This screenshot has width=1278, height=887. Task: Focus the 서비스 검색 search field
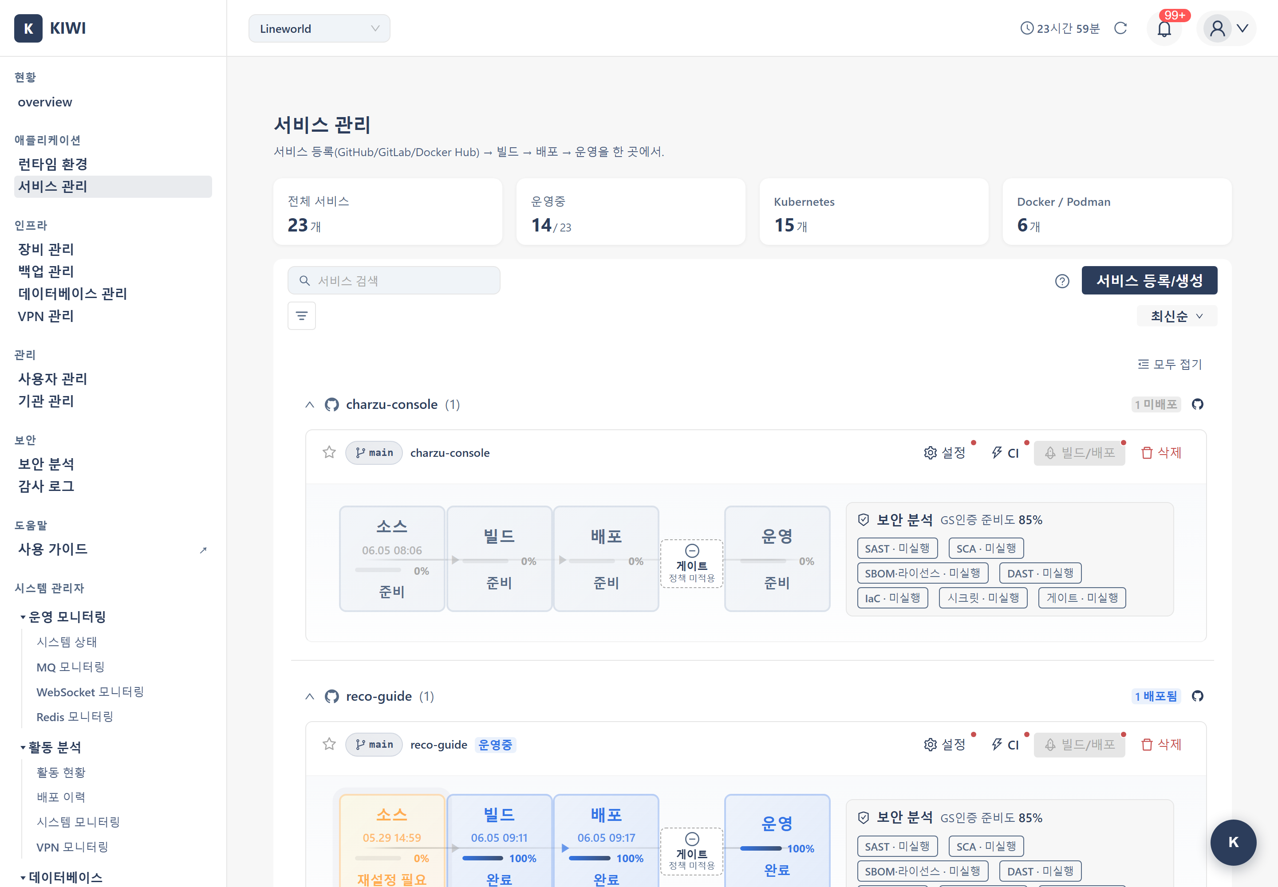[394, 281]
